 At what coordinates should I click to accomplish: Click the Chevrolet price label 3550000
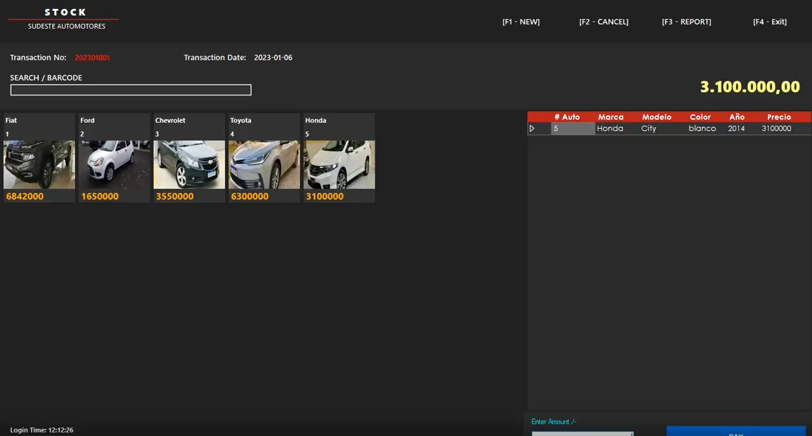tap(175, 197)
